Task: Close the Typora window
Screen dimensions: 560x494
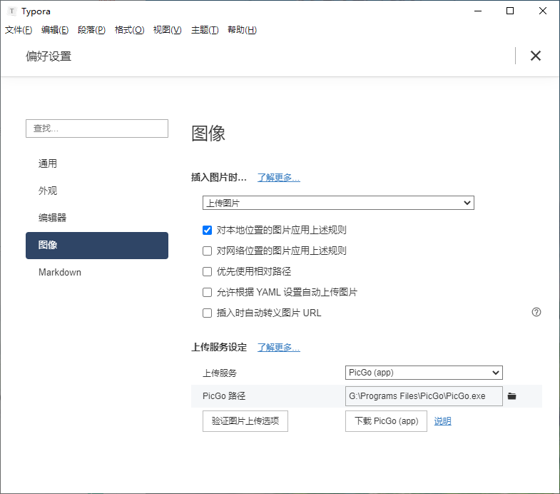Action: (542, 11)
